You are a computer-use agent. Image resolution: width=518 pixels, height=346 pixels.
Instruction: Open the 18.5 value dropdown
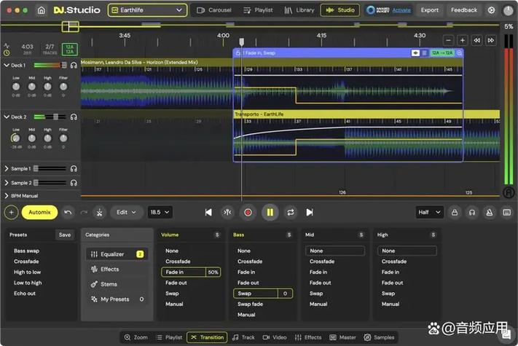click(x=160, y=212)
